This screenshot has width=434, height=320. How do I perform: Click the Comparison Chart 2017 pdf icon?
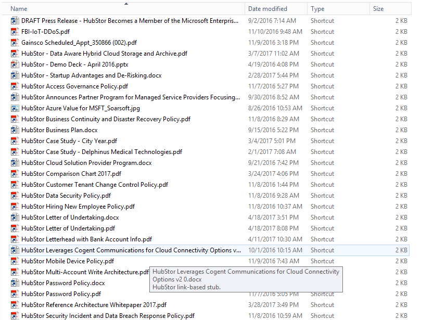tap(15, 174)
